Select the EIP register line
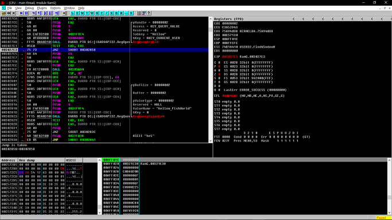 pos(239,57)
